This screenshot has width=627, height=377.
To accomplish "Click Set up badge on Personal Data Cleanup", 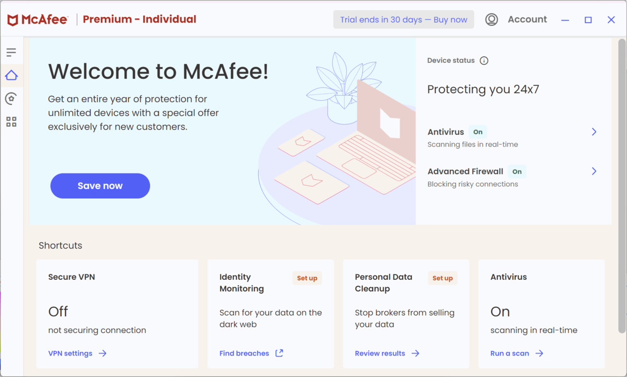I will (442, 278).
